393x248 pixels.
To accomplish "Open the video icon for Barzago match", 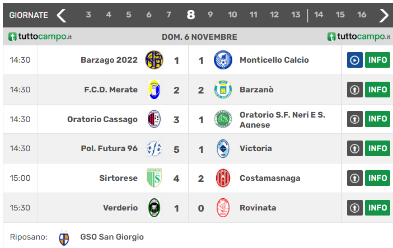I will point(355,60).
